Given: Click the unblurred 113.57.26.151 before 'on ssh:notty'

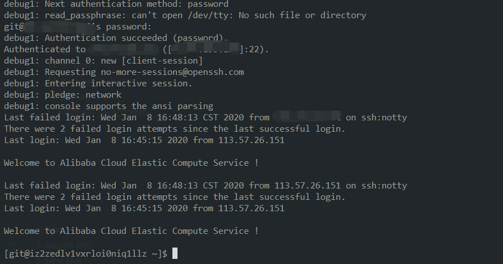Looking at the screenshot, I should point(307,186).
